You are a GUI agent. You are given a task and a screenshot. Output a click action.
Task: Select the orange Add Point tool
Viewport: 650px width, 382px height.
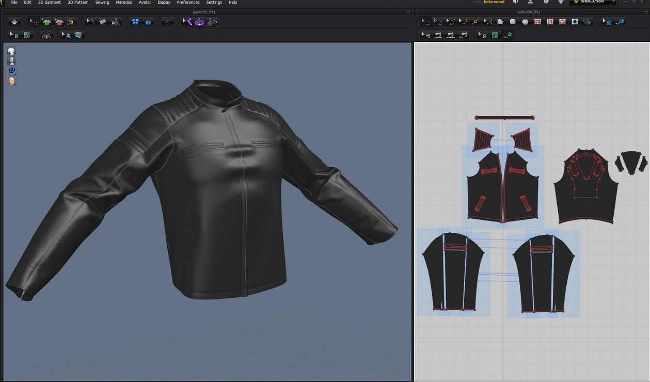coord(475,22)
